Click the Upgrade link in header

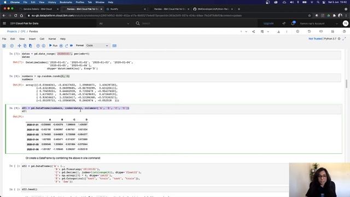pyautogui.click(x=269, y=24)
